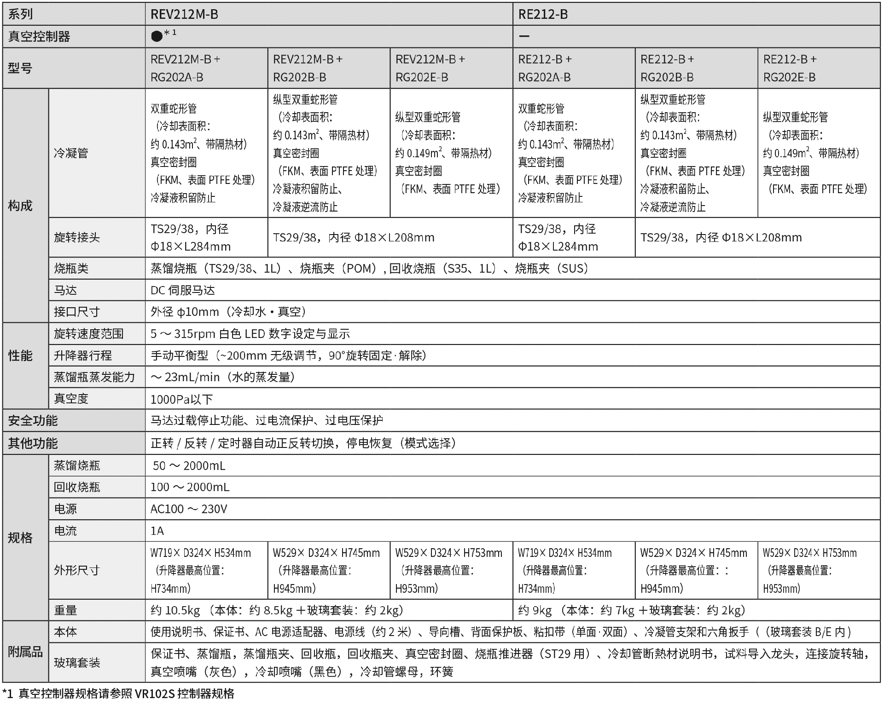Image resolution: width=884 pixels, height=705 pixels.
Task: Click the 接口尺寸 row label
Action: pos(76,312)
